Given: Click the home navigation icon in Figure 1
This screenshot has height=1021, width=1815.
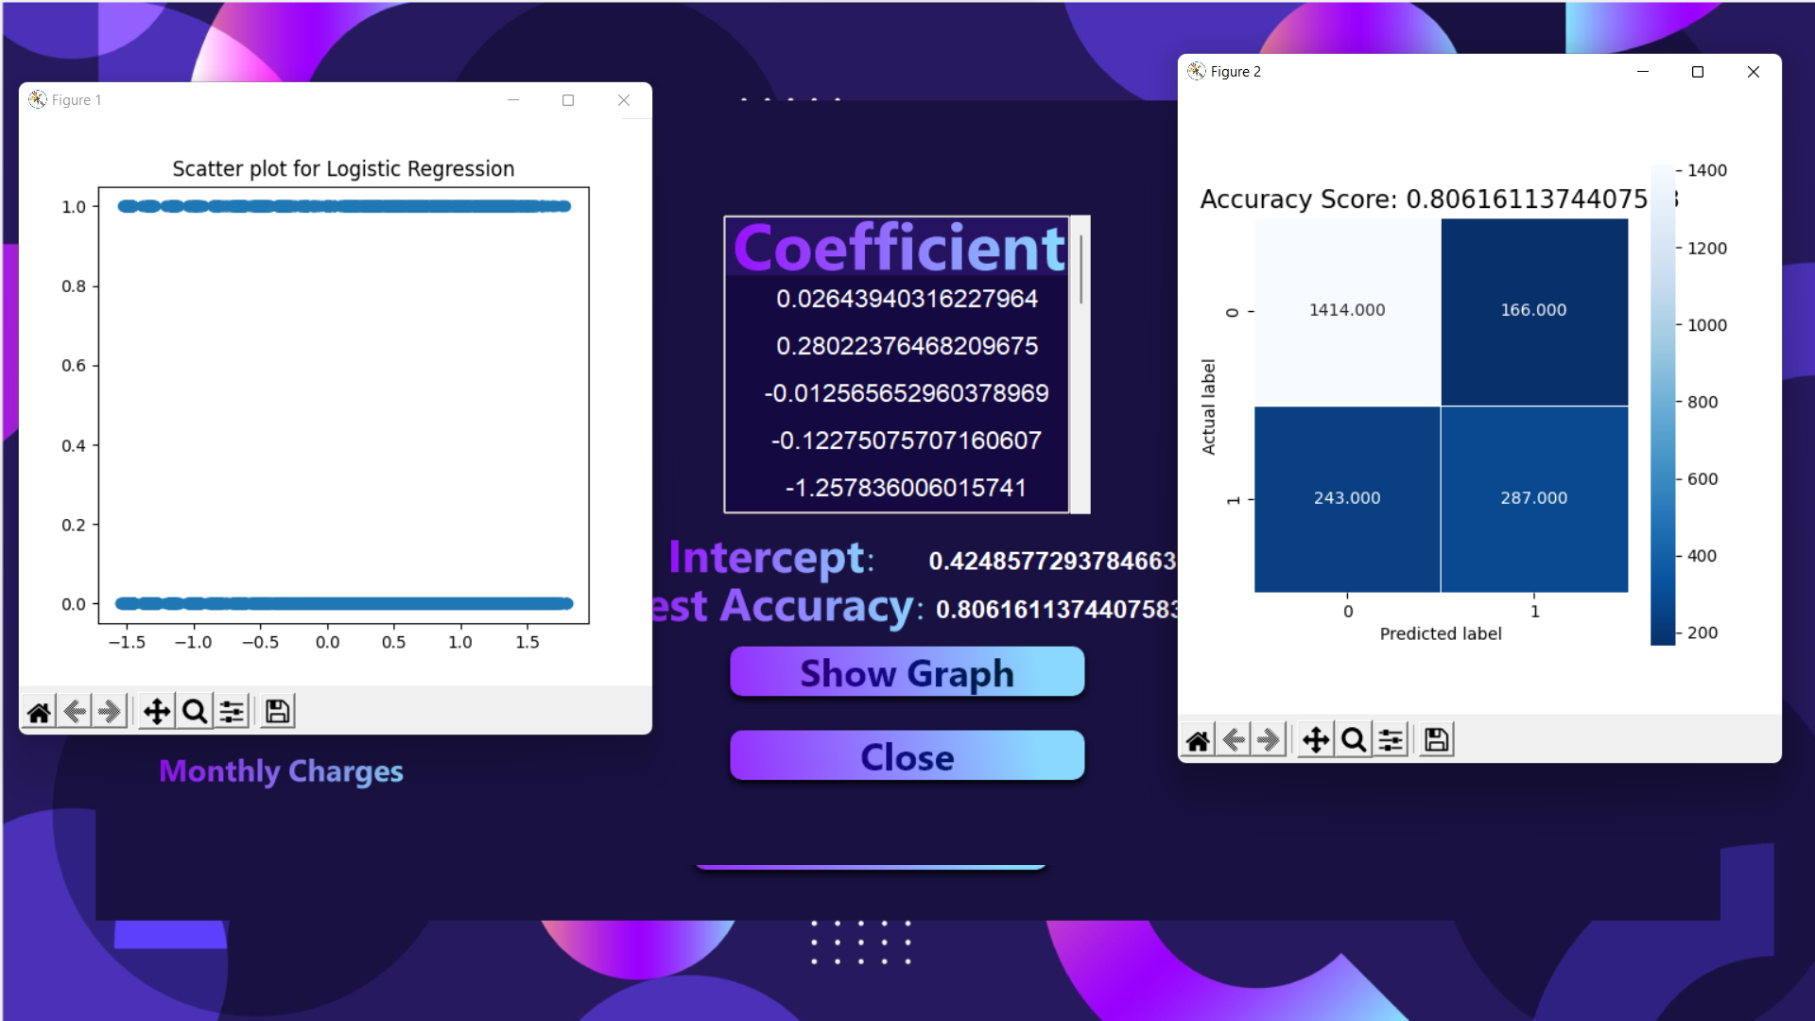Looking at the screenshot, I should point(39,711).
